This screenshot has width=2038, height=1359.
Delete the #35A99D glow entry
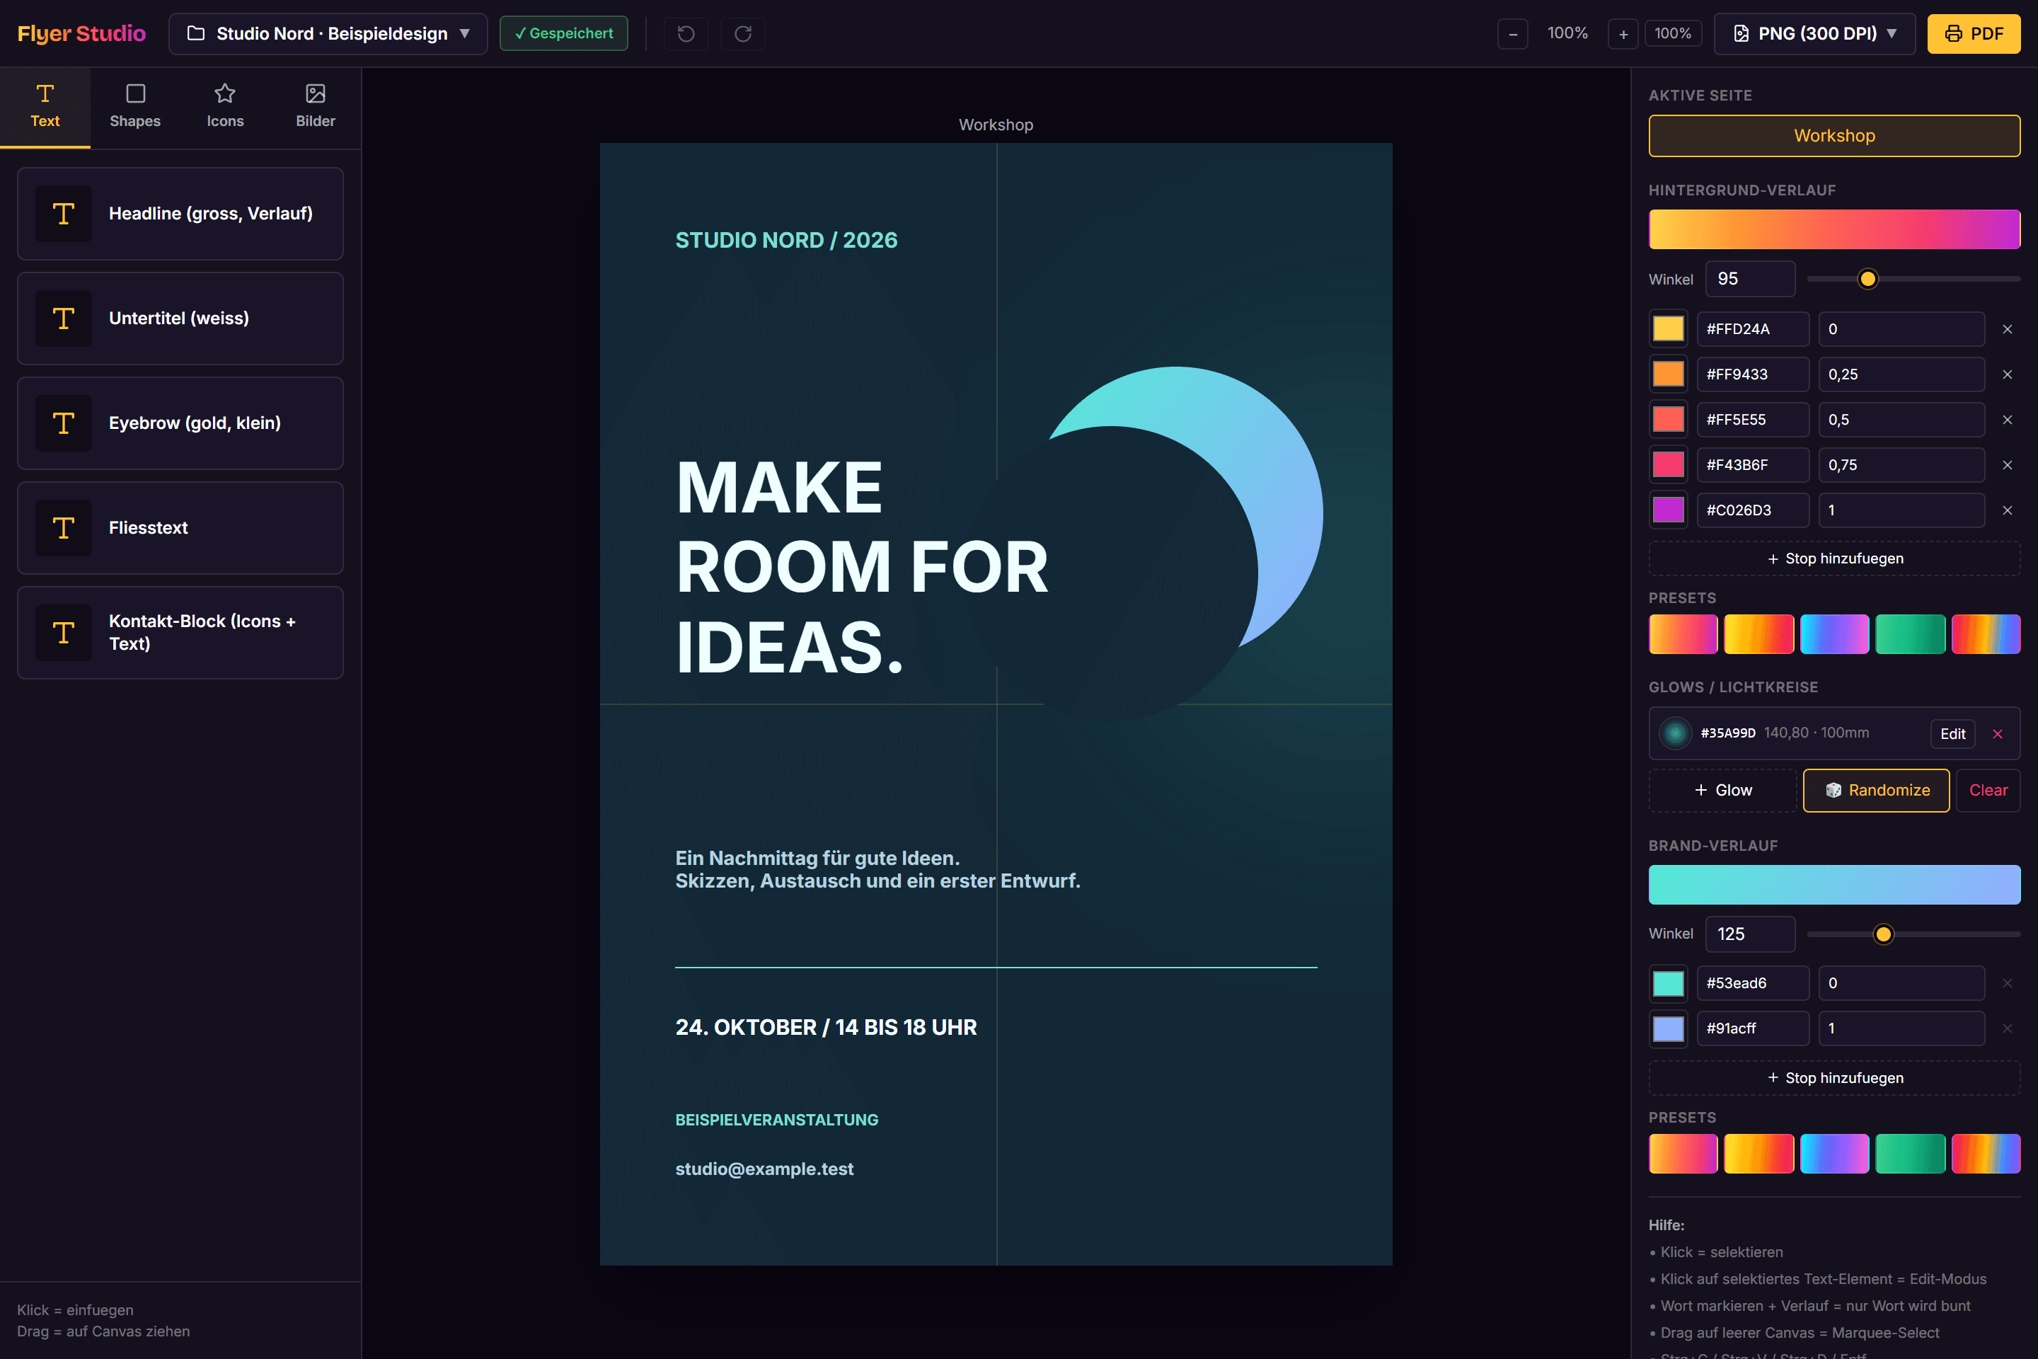pyautogui.click(x=1997, y=734)
